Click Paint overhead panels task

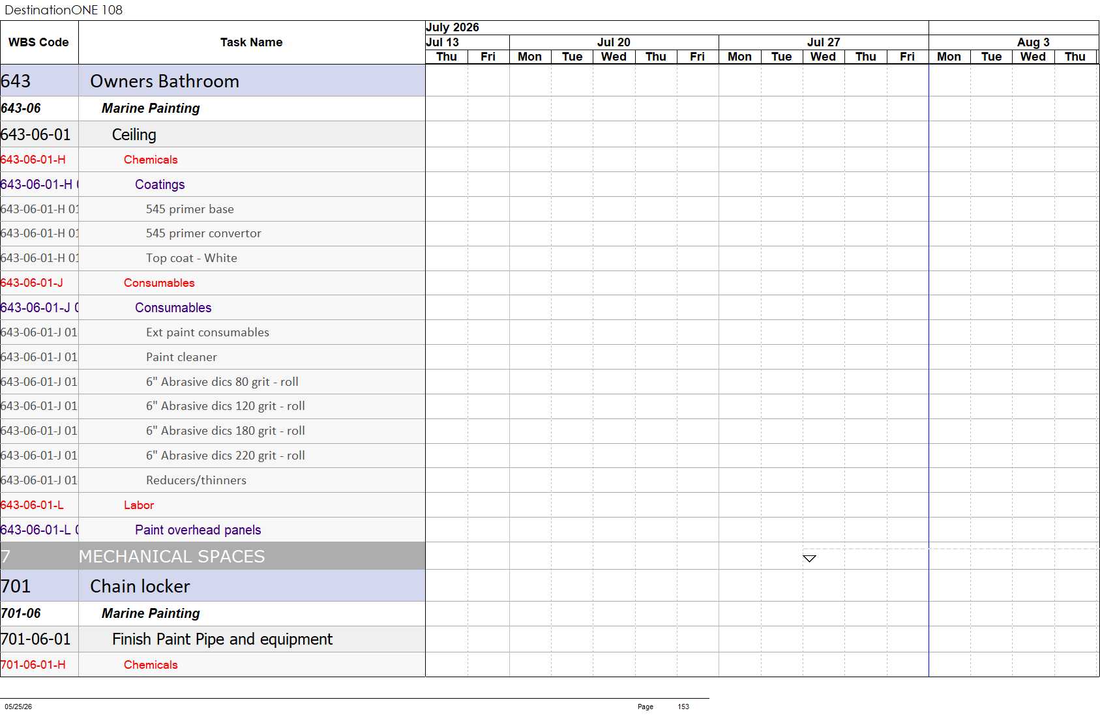pyautogui.click(x=198, y=530)
